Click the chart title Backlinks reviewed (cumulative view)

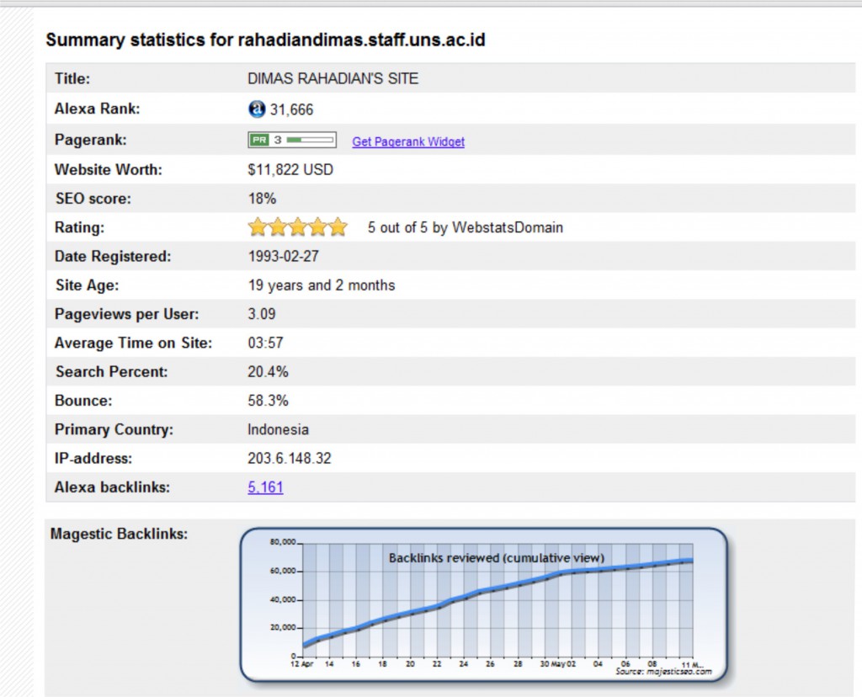click(497, 558)
